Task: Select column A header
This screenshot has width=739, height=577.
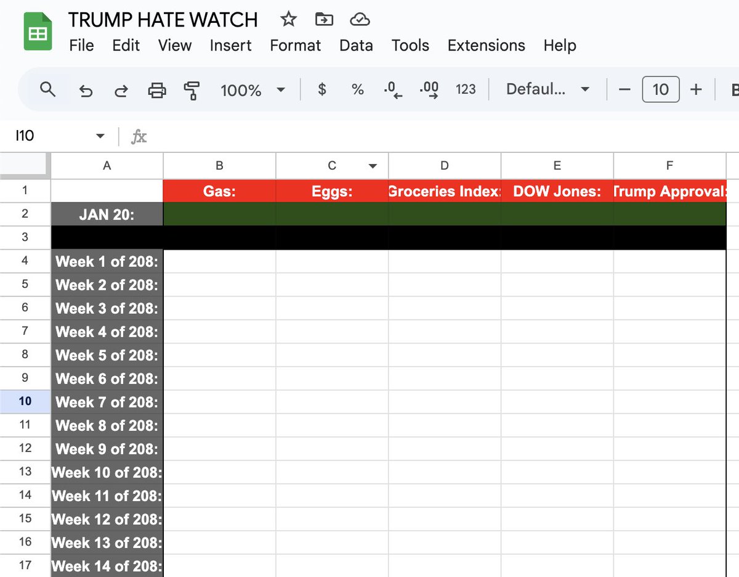Action: pyautogui.click(x=107, y=165)
